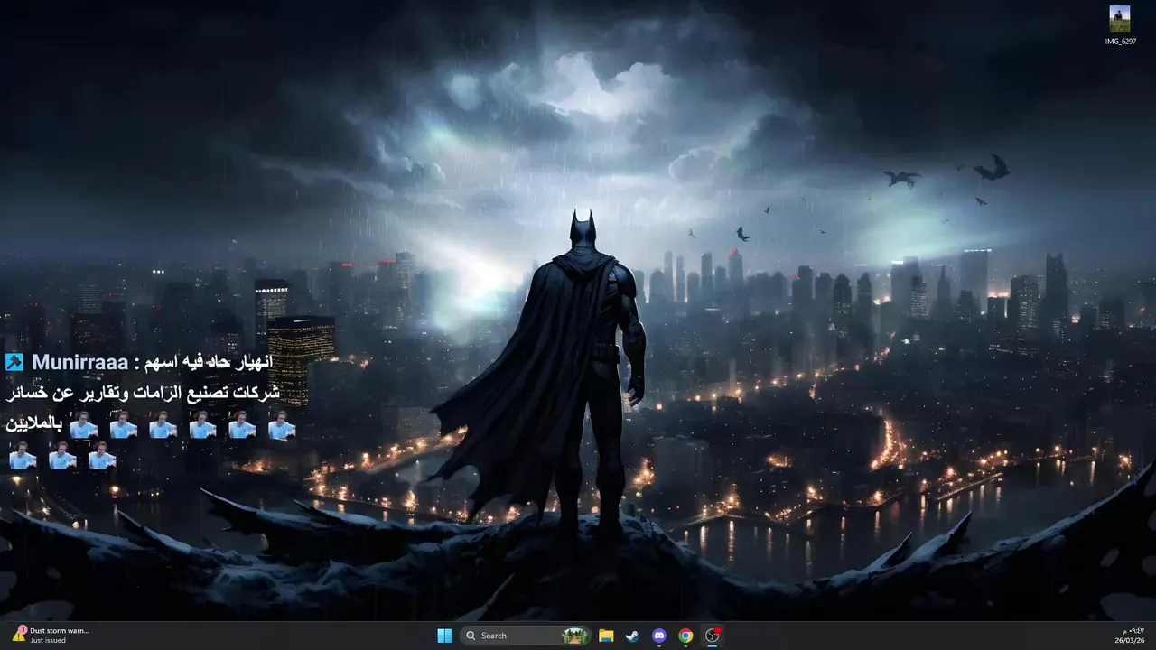Click the forest search highlight image

point(574,636)
